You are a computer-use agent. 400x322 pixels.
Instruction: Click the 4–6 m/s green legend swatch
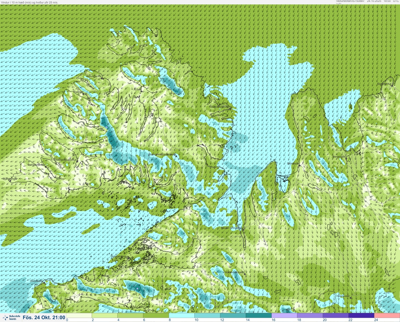click(x=131, y=315)
